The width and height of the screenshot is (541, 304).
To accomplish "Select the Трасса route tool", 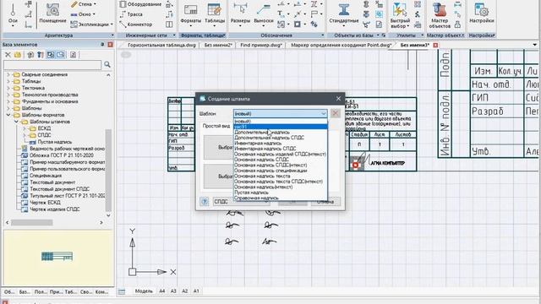I will tap(131, 14).
